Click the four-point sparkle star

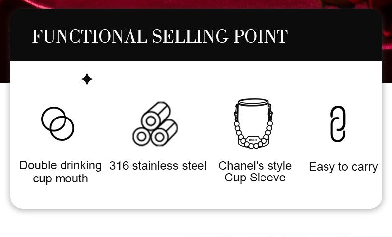[87, 79]
